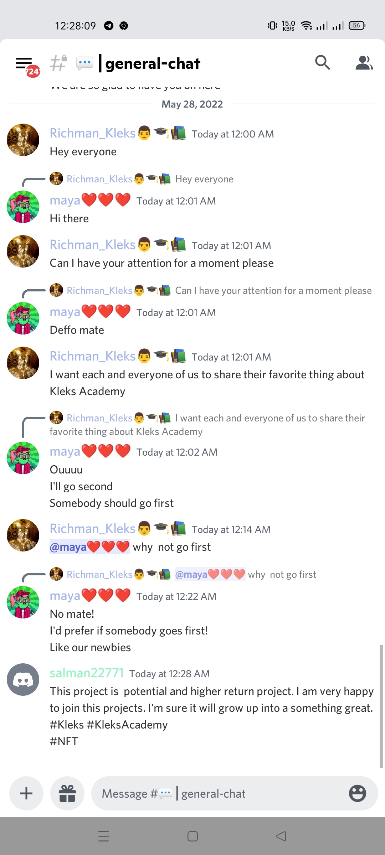
Task: Open the emoji picker smiley
Action: pyautogui.click(x=358, y=793)
